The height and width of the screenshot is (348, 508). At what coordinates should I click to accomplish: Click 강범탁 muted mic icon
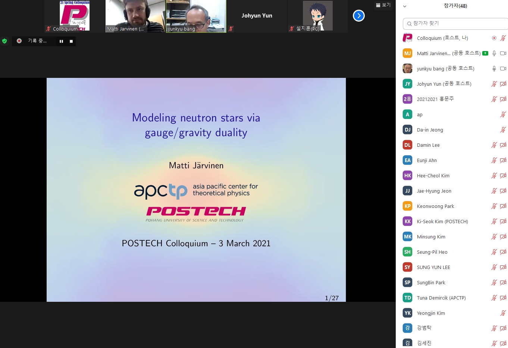click(x=494, y=328)
